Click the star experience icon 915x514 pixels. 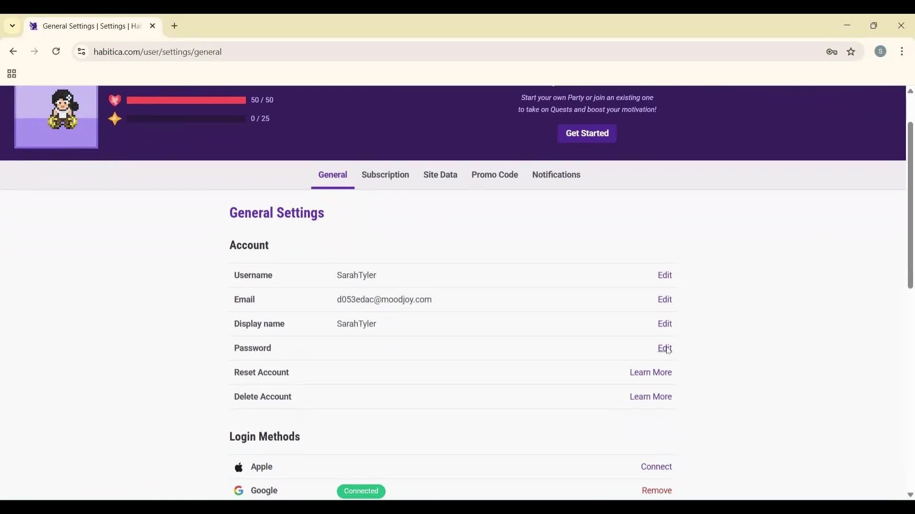(115, 119)
